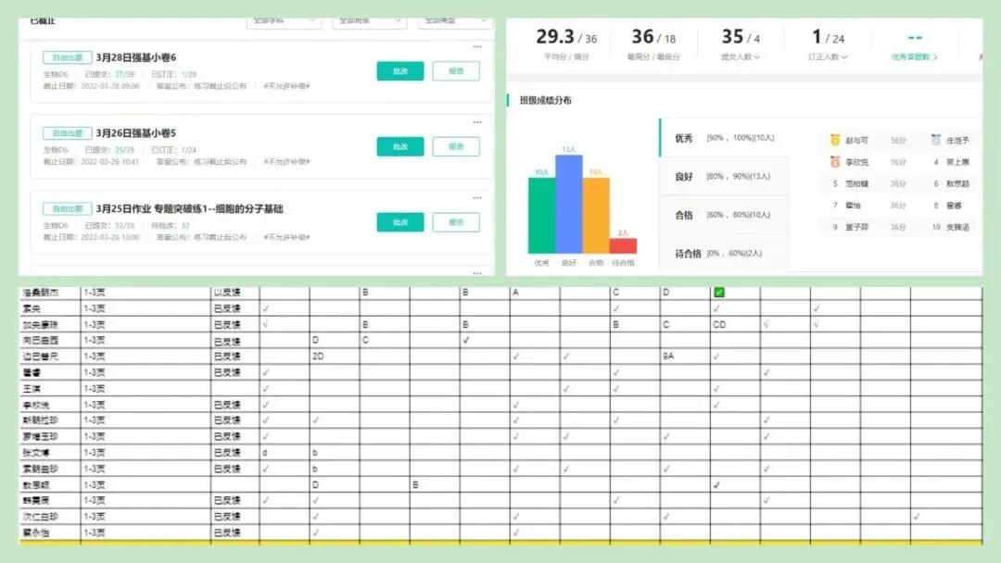
Task: Click the gold medal icon in the ranking list
Action: (x=835, y=140)
